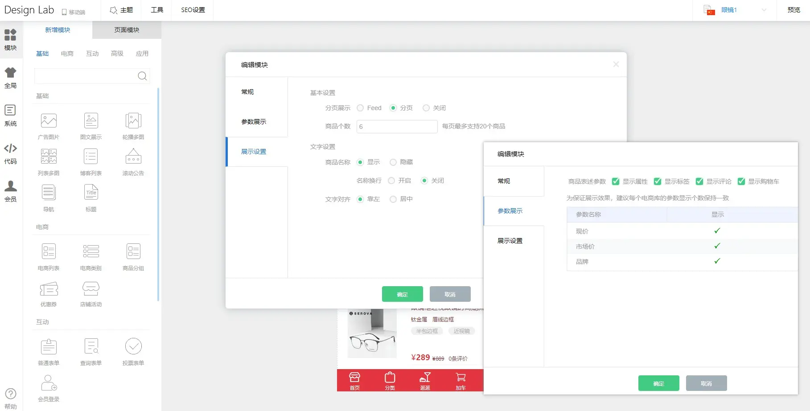Open the 代码 code panel in sidebar
Screen dimensions: 810x411
(10, 153)
